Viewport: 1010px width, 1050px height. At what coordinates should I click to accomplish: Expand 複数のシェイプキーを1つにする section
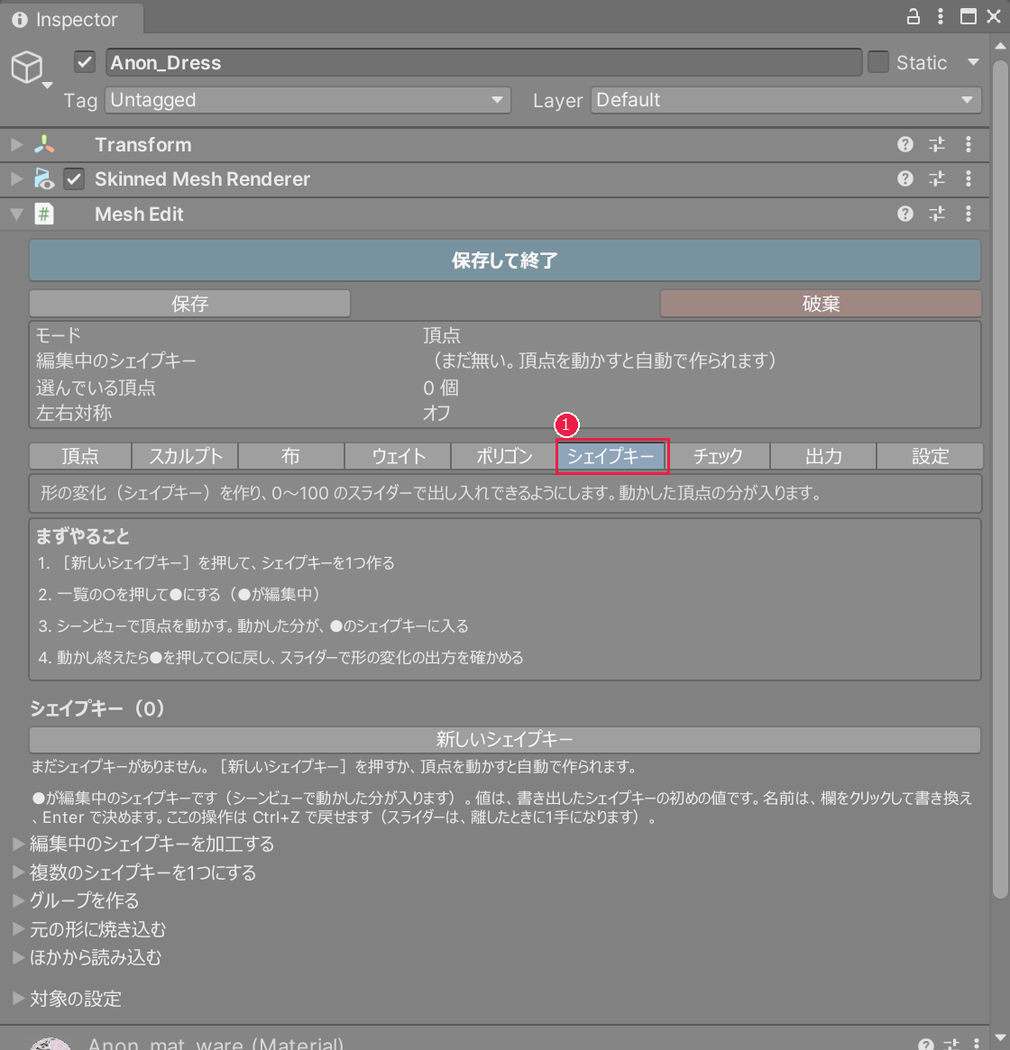click(x=19, y=872)
